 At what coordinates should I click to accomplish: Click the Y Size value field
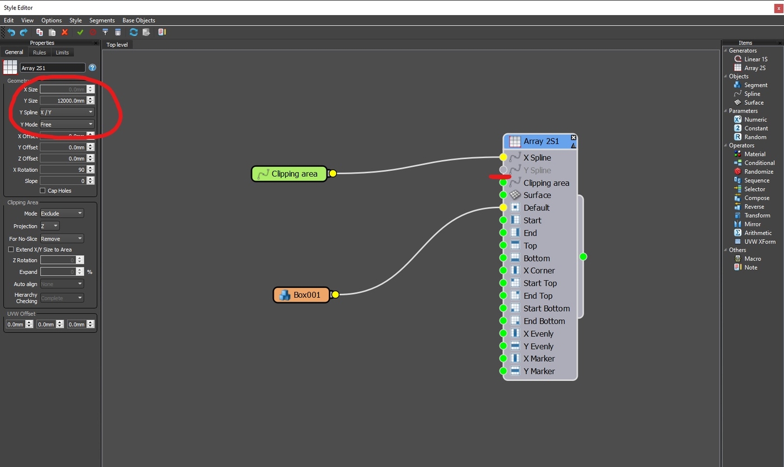(63, 101)
